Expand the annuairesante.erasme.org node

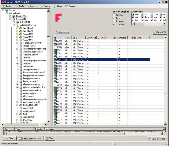point(17,49)
